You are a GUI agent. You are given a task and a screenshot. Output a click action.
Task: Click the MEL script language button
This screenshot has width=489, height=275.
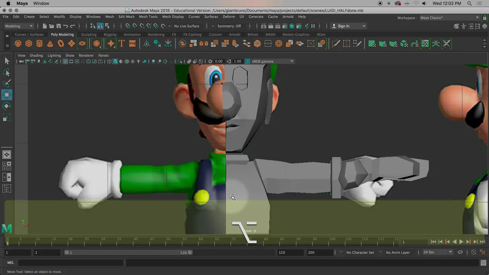tap(11, 263)
